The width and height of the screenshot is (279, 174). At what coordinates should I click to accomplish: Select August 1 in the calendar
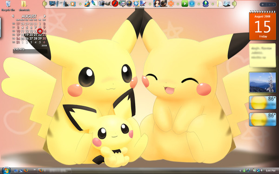(x=40, y=24)
